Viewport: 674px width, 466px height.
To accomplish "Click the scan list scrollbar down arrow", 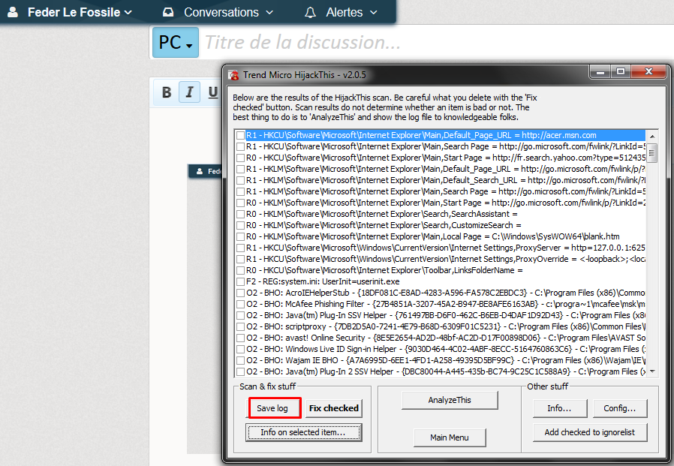I will coord(652,371).
